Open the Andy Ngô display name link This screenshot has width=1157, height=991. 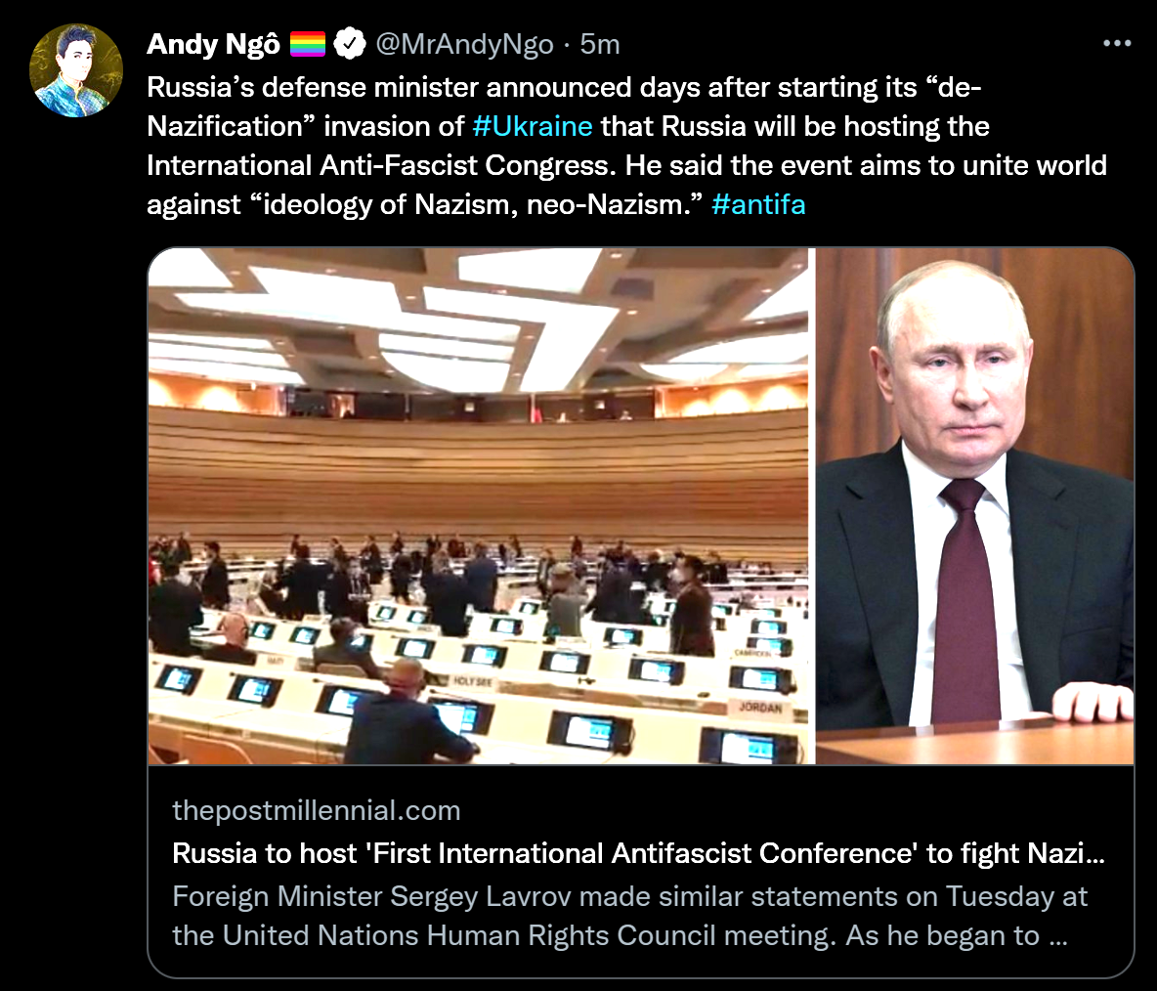tap(213, 44)
